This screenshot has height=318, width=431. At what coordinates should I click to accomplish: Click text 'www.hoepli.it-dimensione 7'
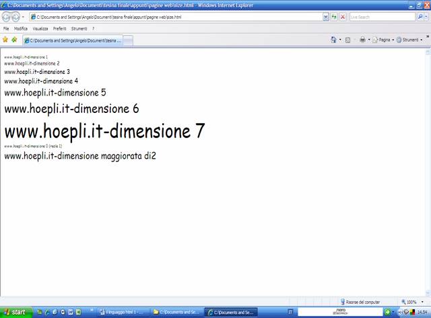(105, 131)
